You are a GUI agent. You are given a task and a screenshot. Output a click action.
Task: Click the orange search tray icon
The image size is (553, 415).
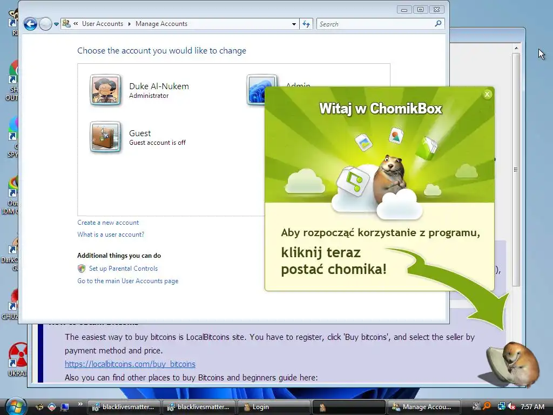pos(487,407)
